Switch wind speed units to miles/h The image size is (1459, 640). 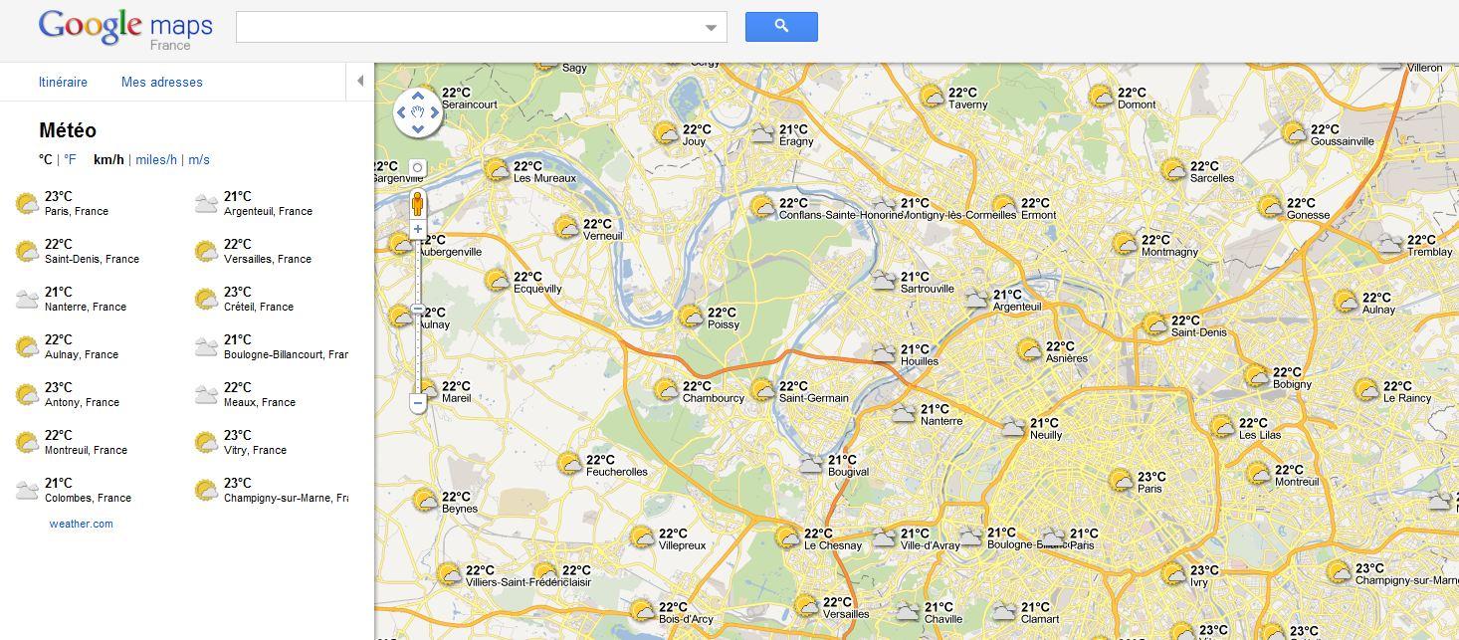(x=156, y=158)
